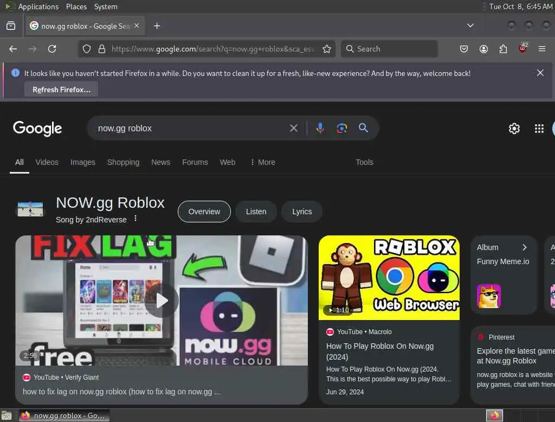Play the fix lag video
The height and width of the screenshot is (422, 555).
point(162,300)
